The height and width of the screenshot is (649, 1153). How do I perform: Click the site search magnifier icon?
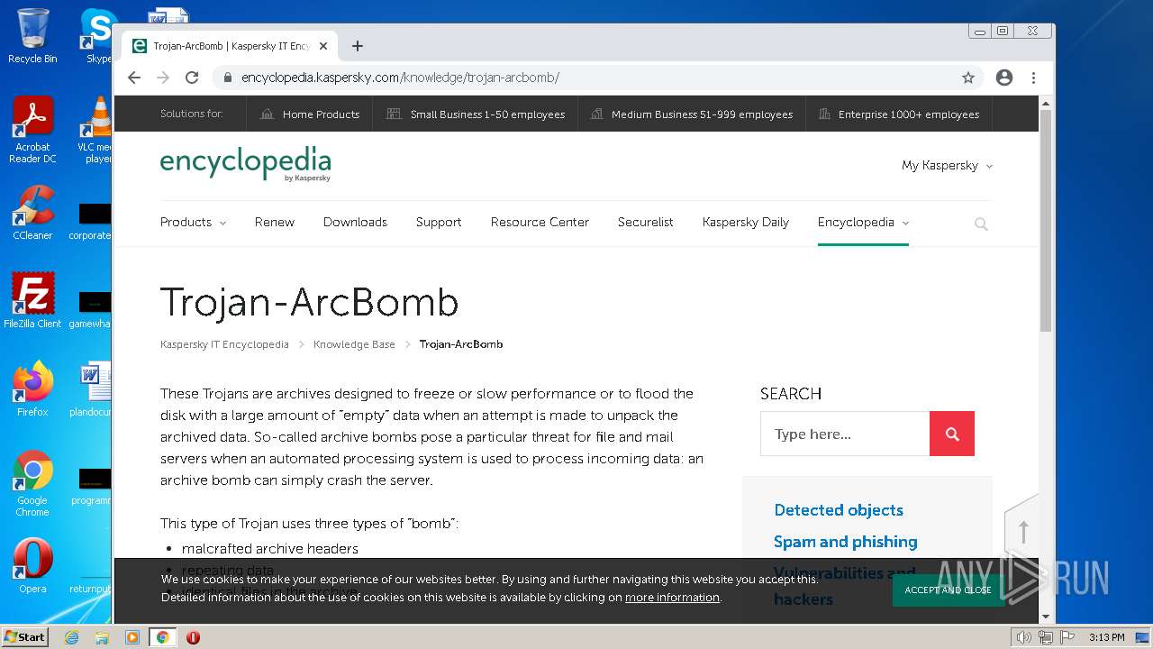[981, 224]
